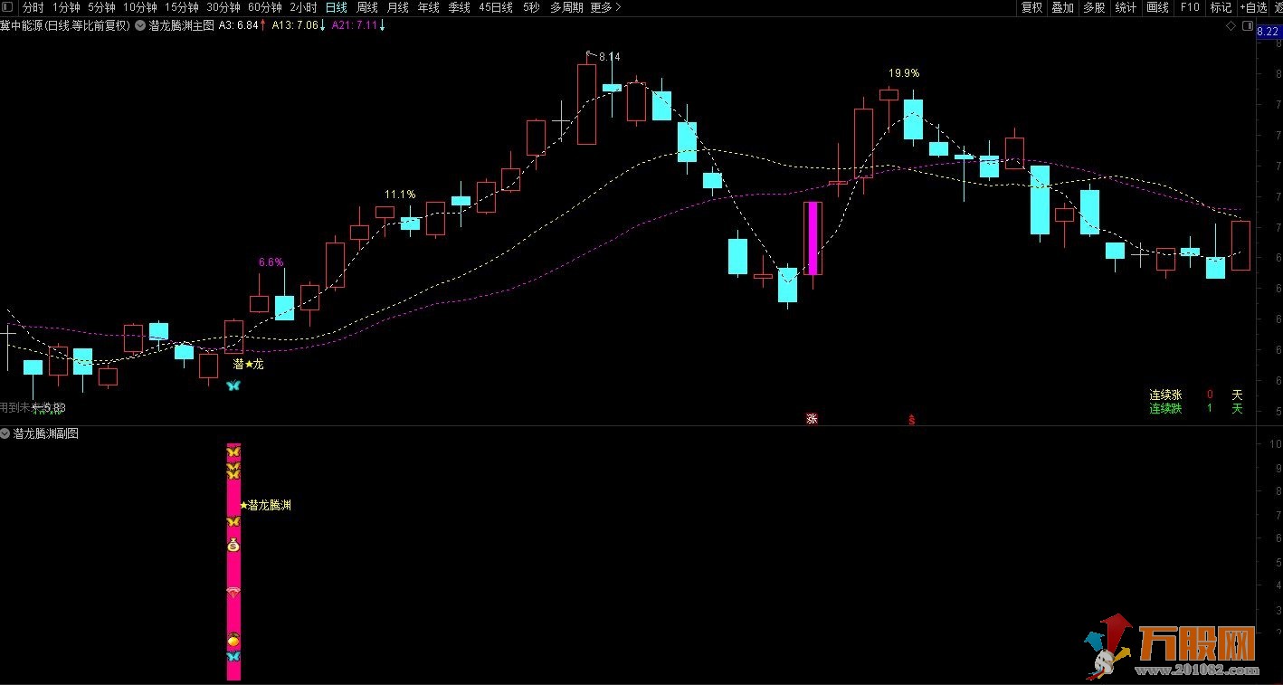This screenshot has height=685, width=1283.
Task: Select the 日线 daily chart tab
Action: (336, 7)
